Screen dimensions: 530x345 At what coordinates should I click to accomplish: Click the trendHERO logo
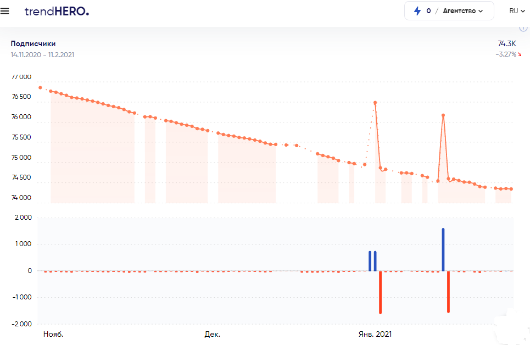click(57, 11)
